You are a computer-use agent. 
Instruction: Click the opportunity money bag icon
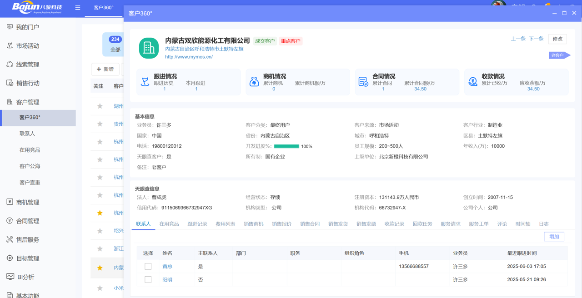(254, 82)
